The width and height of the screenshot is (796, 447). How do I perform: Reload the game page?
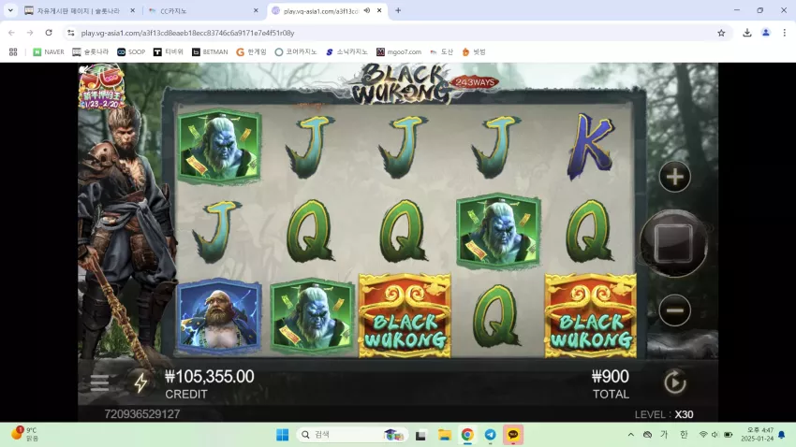(49, 33)
